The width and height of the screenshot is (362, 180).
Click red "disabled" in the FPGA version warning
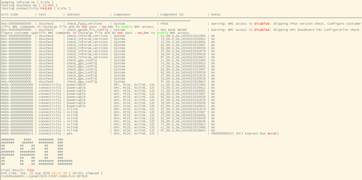point(262,23)
